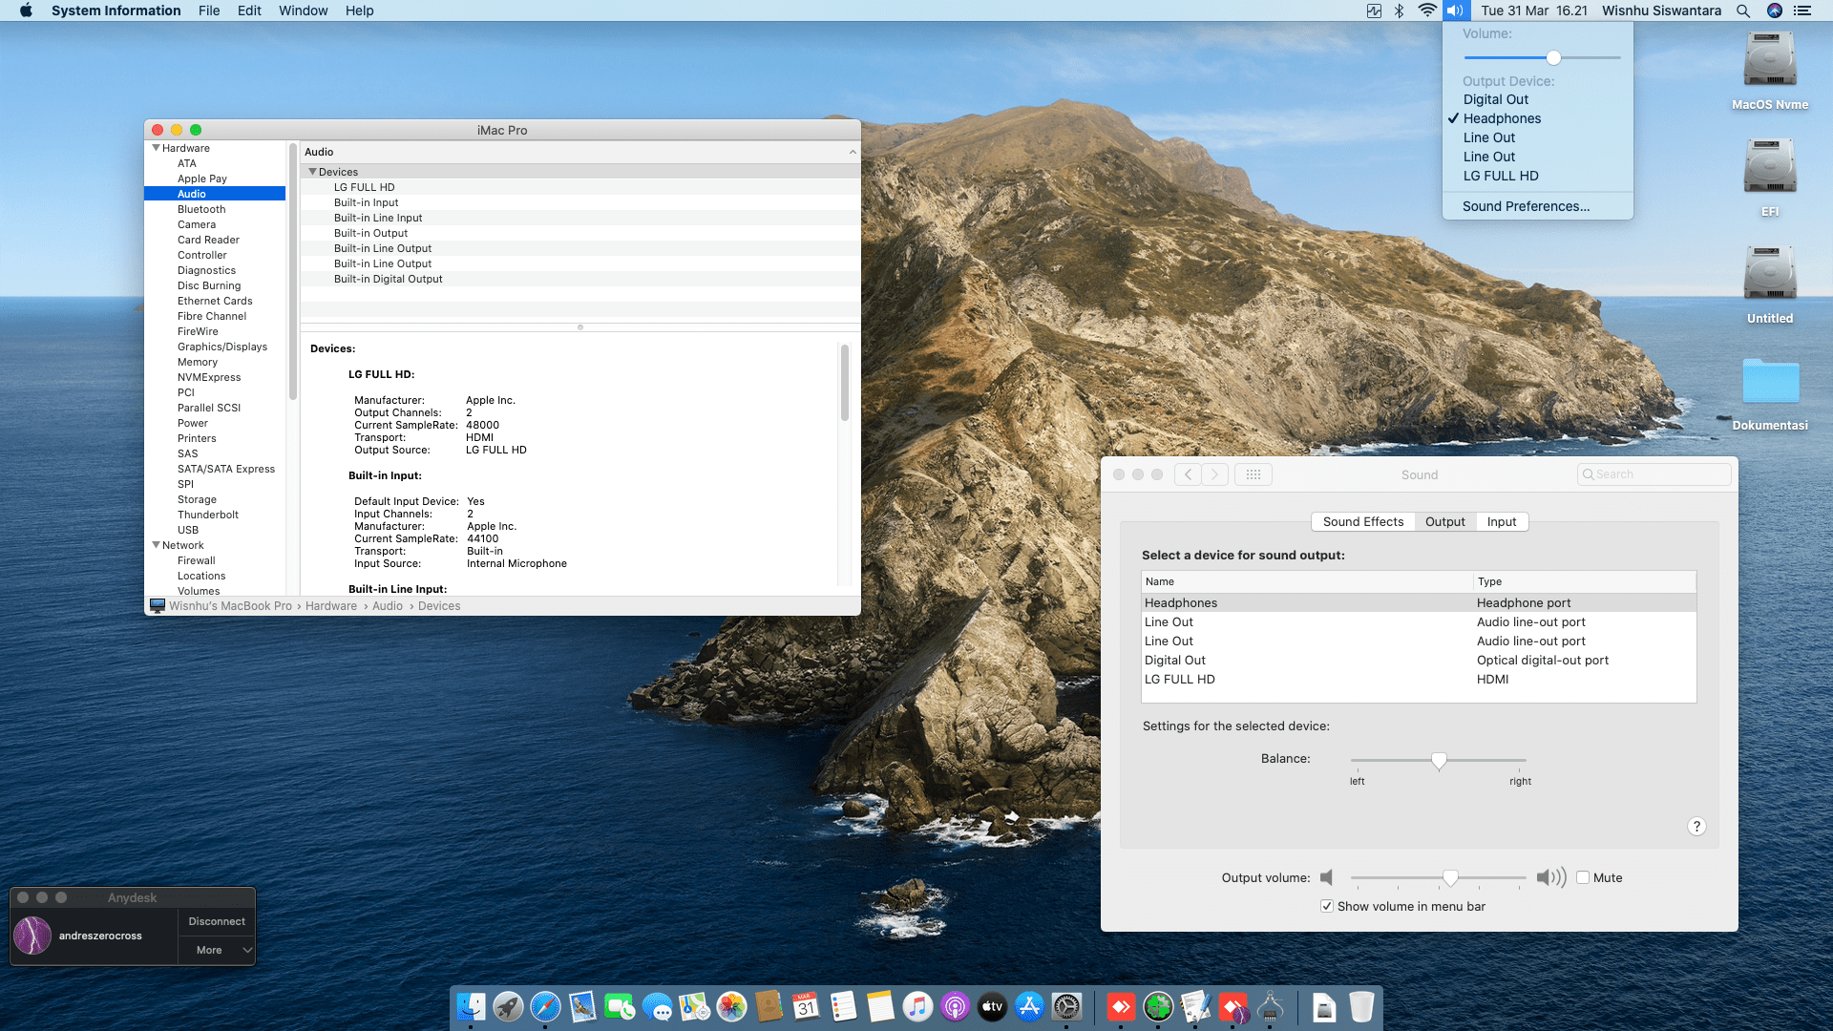Open Siri from the menu bar

click(1775, 11)
